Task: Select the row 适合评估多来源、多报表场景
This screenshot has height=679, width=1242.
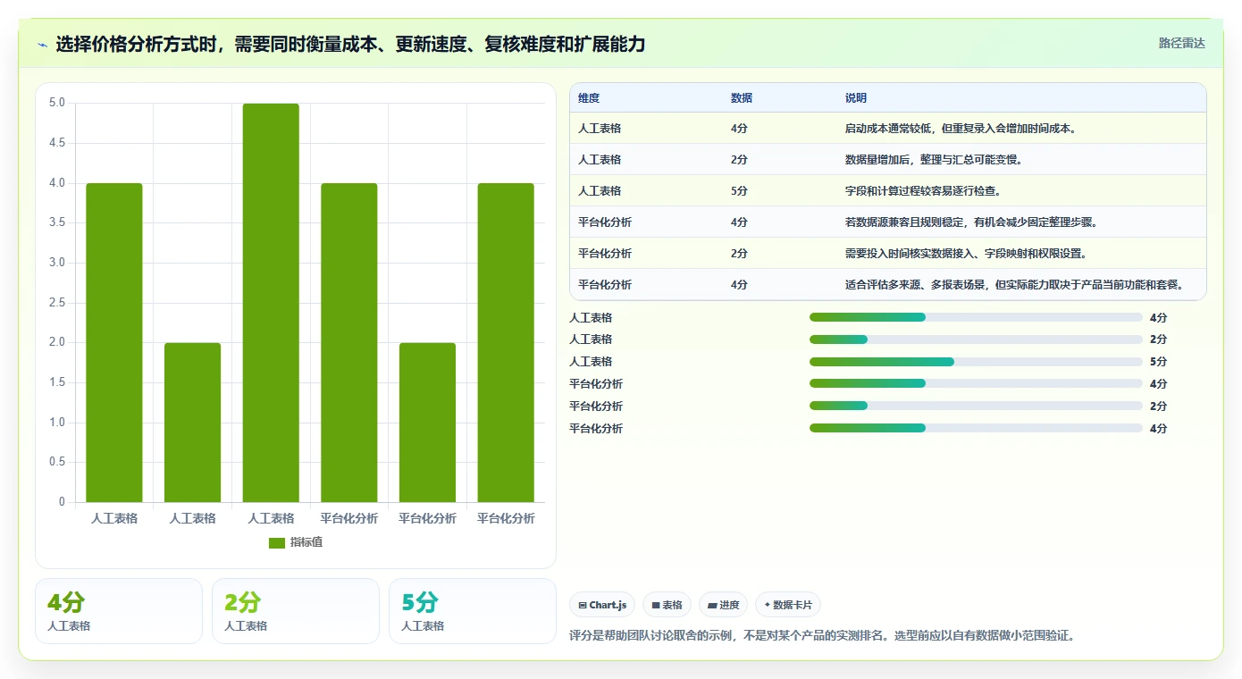Action: [x=888, y=285]
